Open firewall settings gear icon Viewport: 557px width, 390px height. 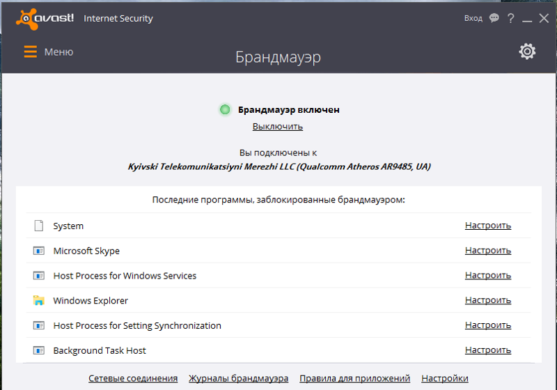pos(527,52)
